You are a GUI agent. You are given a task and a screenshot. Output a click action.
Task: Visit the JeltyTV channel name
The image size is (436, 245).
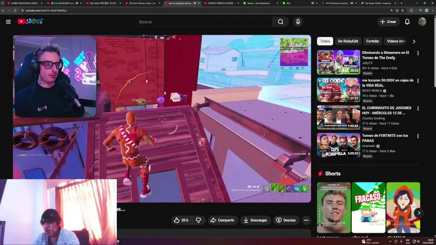click(367, 63)
